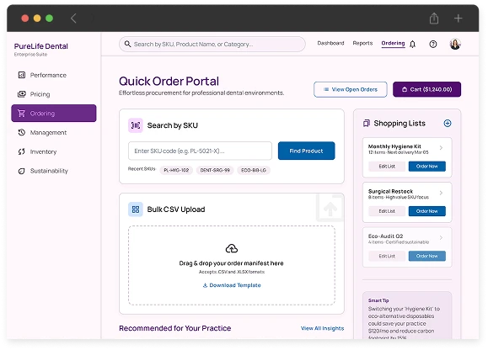Click the upload arrow icon on Bulk CSV card
This screenshot has height=350, width=488.
tap(330, 208)
